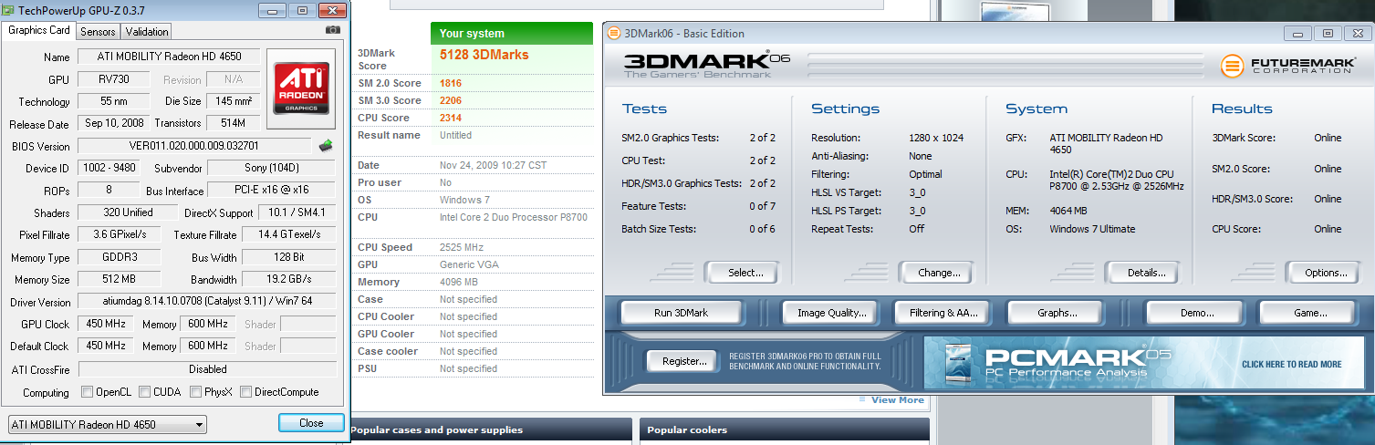Screen dimensions: 1375x445
Task: Maximize the GPU-Z window
Action: (300, 11)
